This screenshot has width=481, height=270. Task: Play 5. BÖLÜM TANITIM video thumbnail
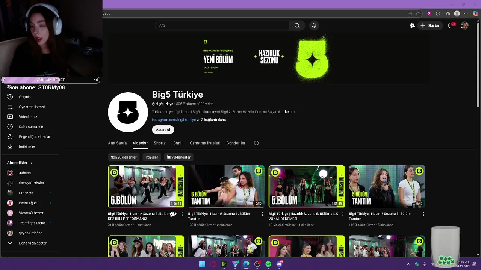tap(387, 187)
